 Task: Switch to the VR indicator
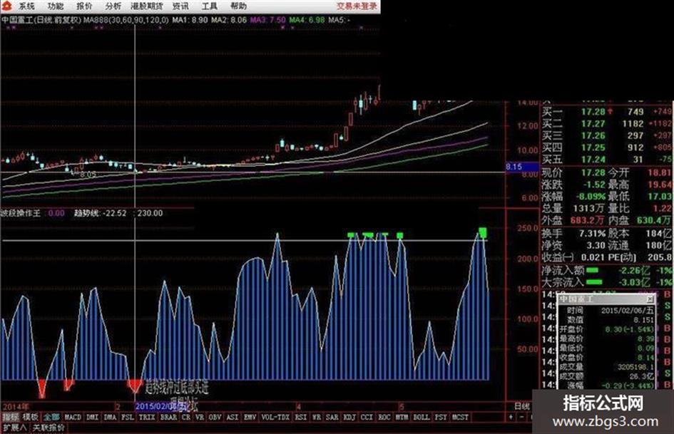[200, 417]
